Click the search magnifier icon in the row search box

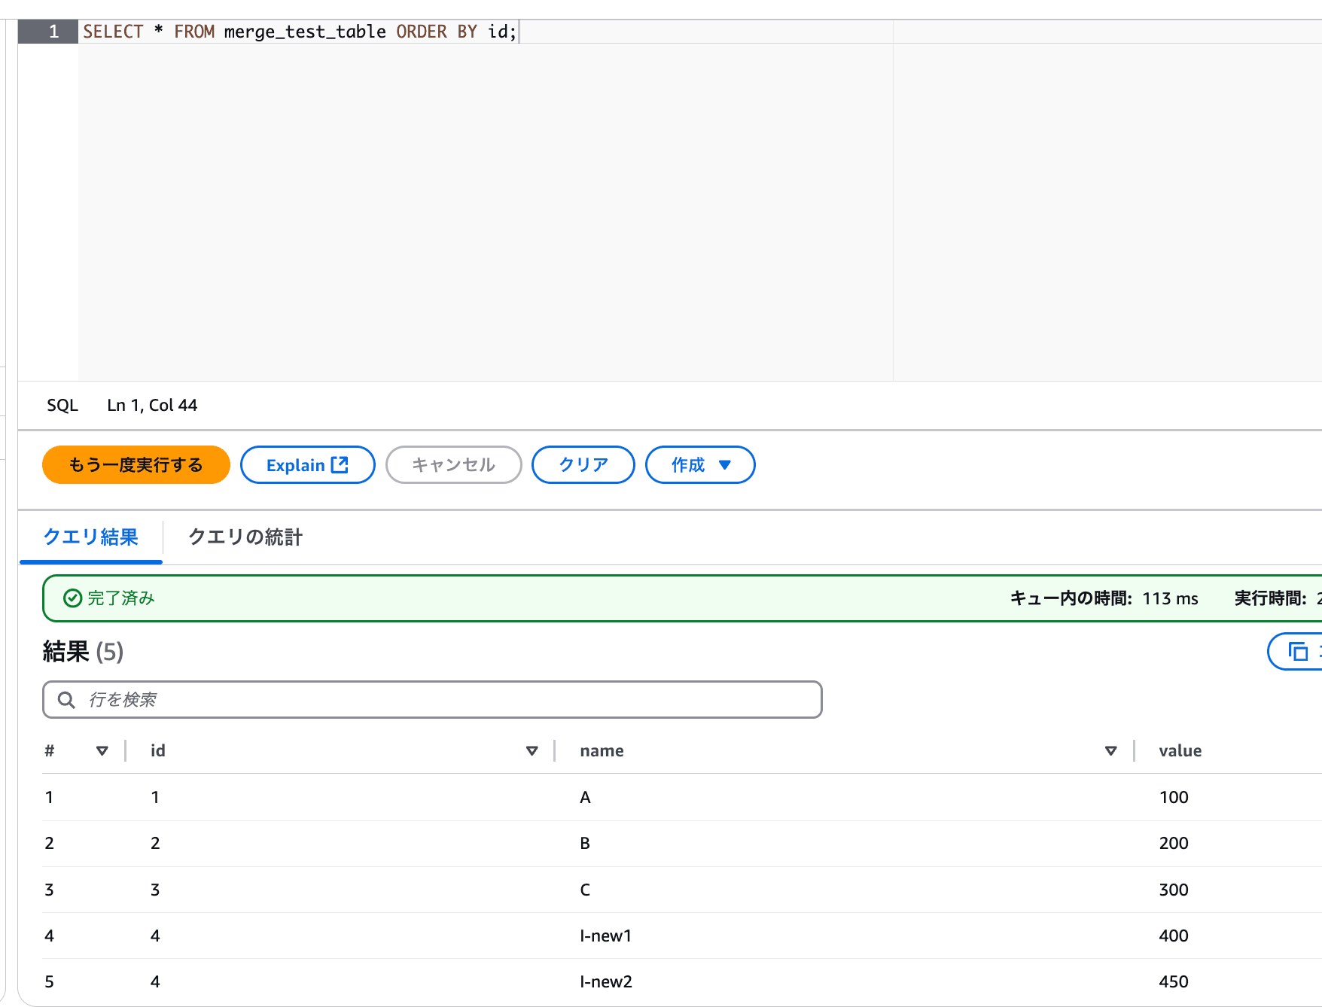[x=66, y=700]
